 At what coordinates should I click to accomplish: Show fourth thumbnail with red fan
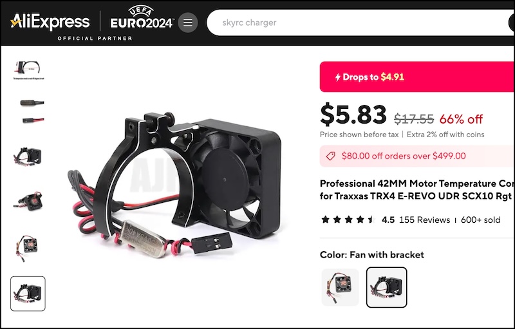pyautogui.click(x=28, y=201)
